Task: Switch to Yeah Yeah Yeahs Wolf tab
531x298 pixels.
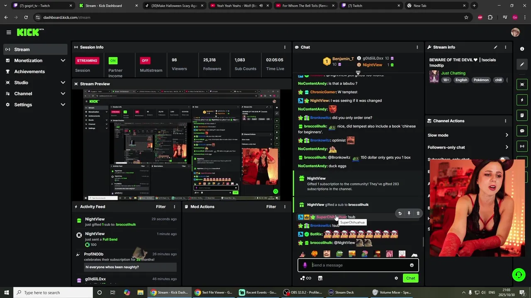Action: click(239, 6)
